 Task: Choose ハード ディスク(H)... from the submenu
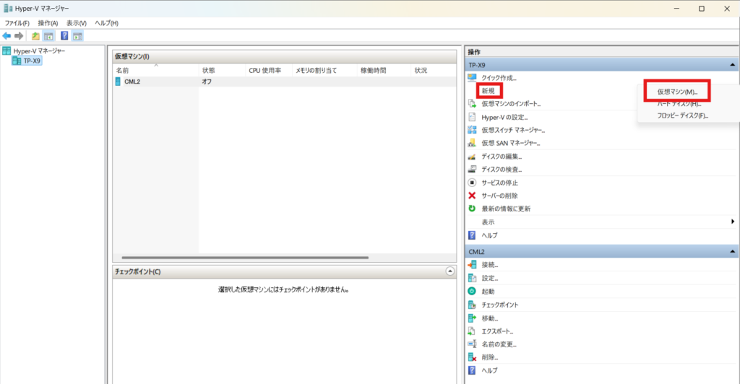(679, 104)
